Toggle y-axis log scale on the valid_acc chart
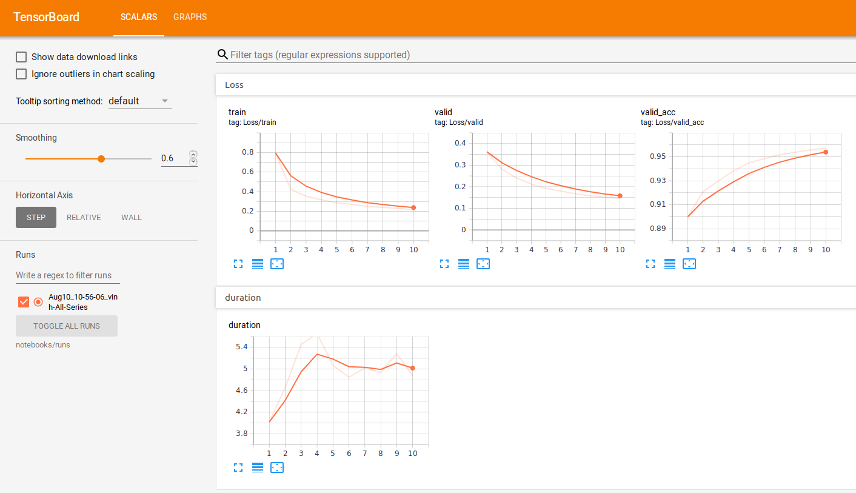Screen dimensions: 856x493 click(x=670, y=264)
